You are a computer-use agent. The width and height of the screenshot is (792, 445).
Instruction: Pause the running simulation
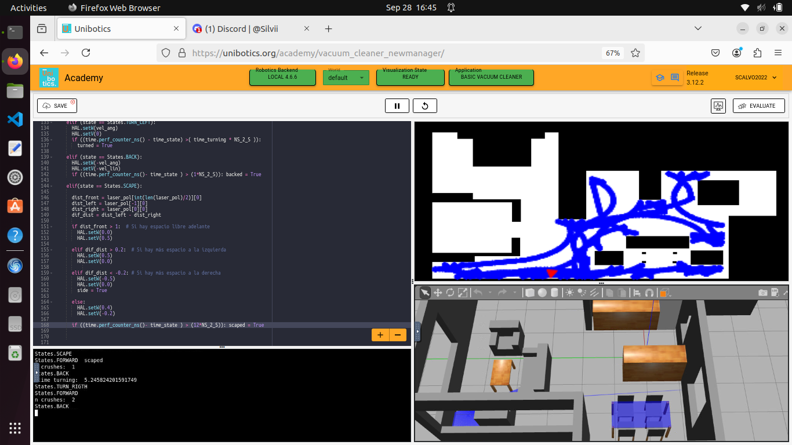coord(397,105)
